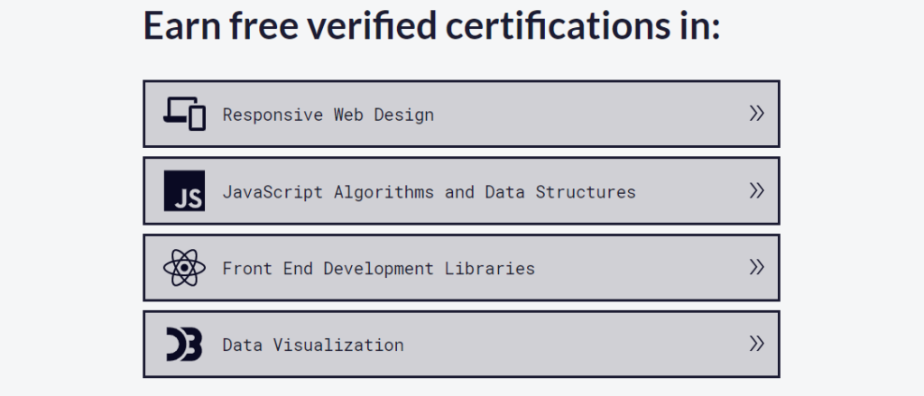The width and height of the screenshot is (924, 396).
Task: Open the Responsive Web Design text link
Action: (328, 115)
